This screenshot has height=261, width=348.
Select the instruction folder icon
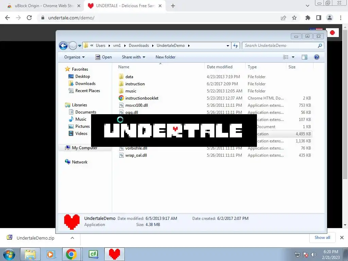pyautogui.click(x=121, y=84)
